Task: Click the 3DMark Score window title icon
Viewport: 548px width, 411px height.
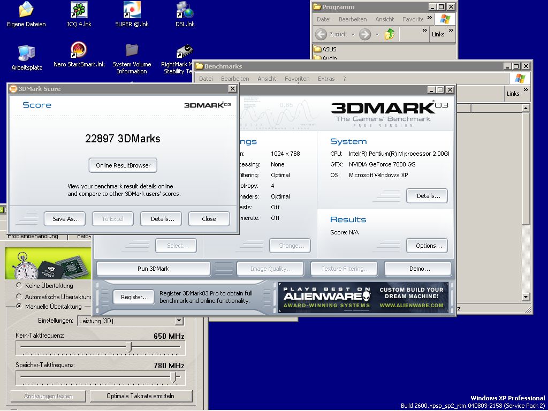Action: [x=13, y=89]
